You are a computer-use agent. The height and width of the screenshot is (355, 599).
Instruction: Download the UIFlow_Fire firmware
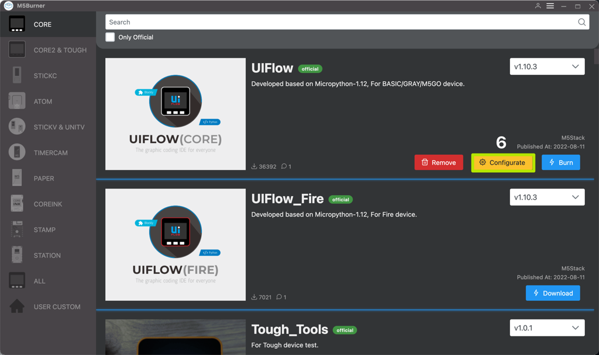(553, 293)
